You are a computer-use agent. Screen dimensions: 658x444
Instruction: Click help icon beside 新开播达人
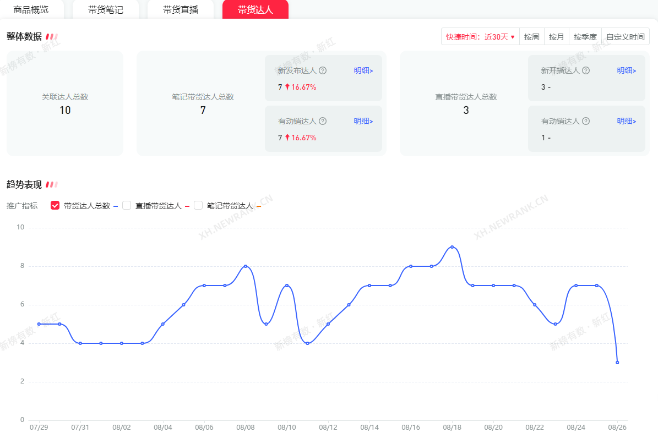point(586,70)
